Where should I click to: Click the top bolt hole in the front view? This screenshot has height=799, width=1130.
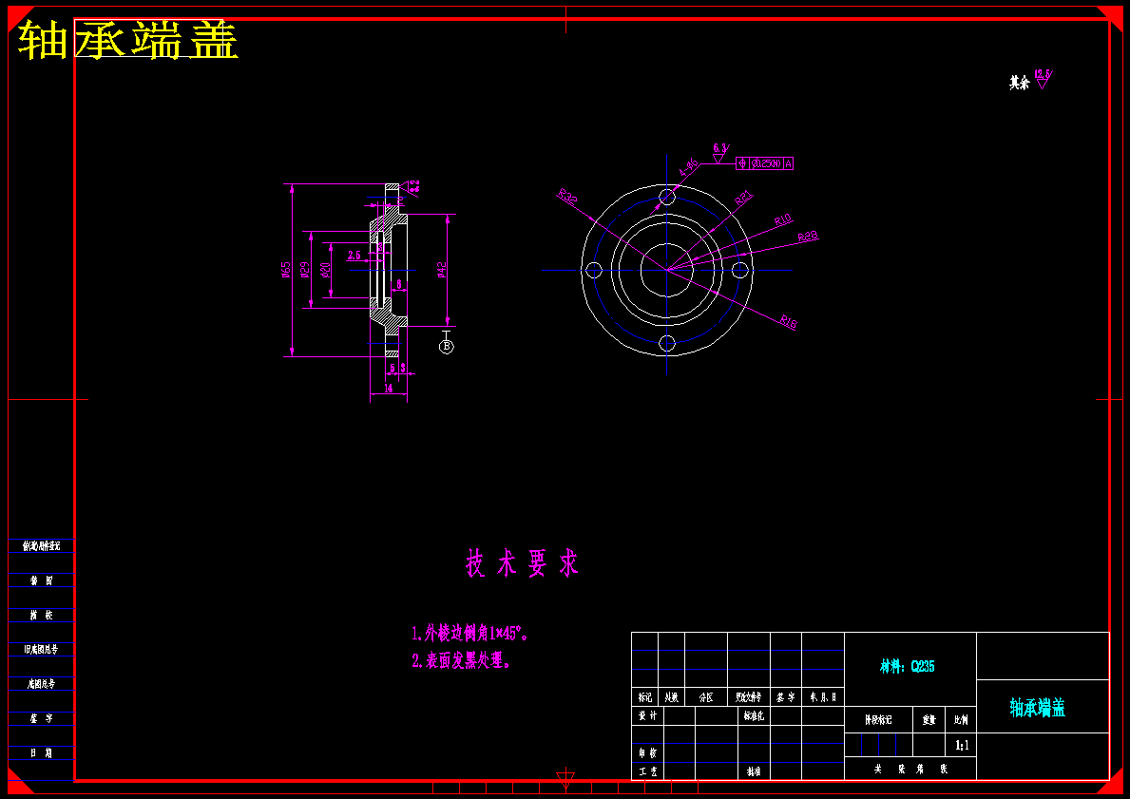coord(667,196)
